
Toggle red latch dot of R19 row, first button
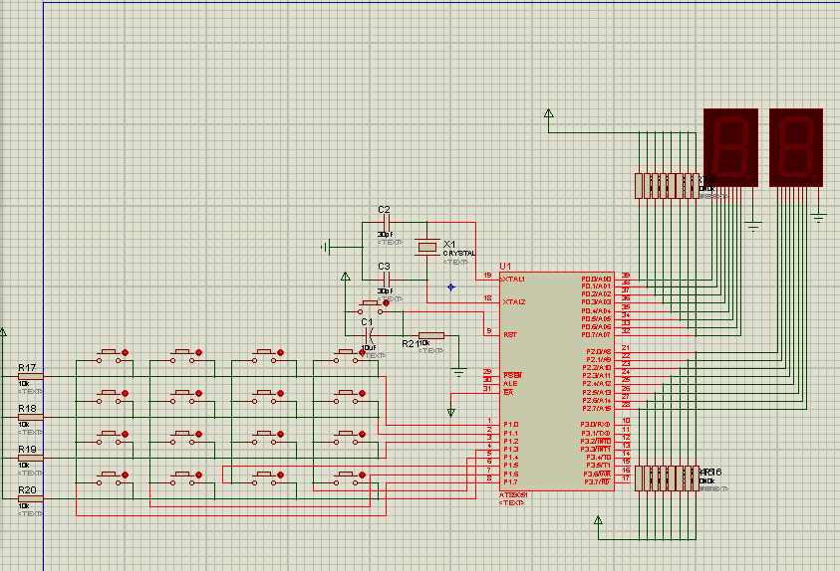pos(125,434)
